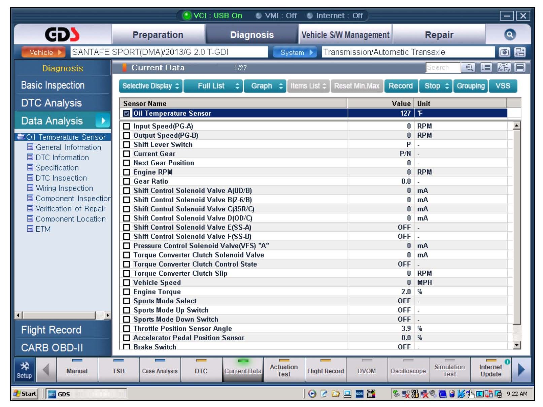Click the magnifier search icon top right
The image size is (543, 407).
click(x=509, y=34)
